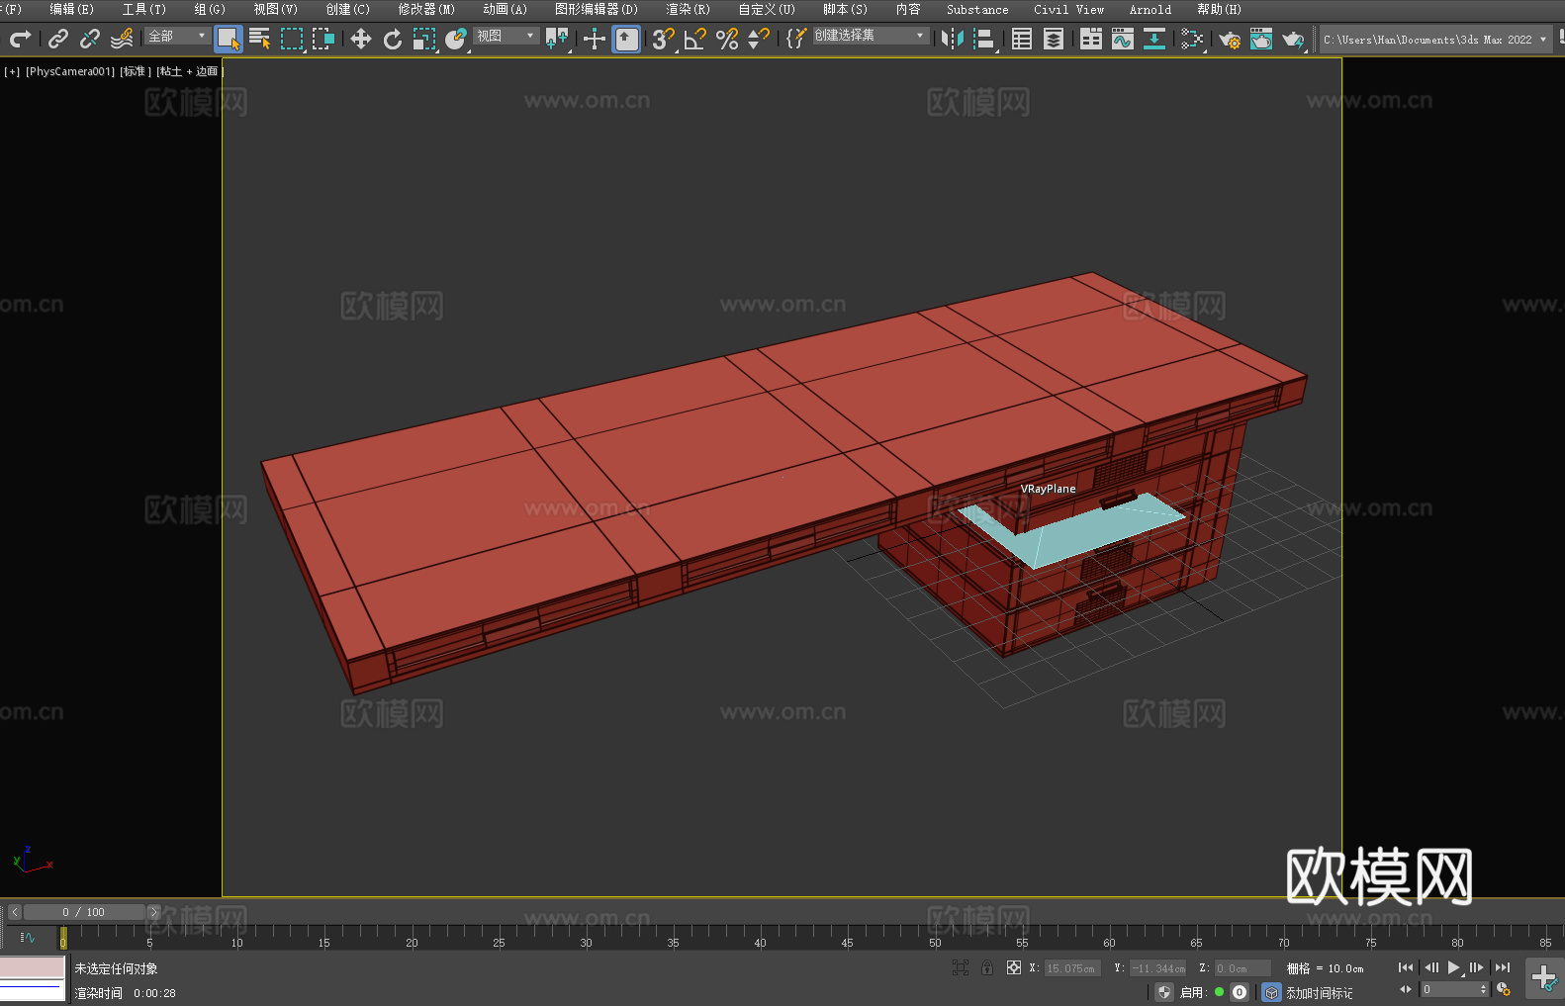Viewport: 1565px width, 1006px height.
Task: Click the Redo arrow icon
Action: click(20, 39)
